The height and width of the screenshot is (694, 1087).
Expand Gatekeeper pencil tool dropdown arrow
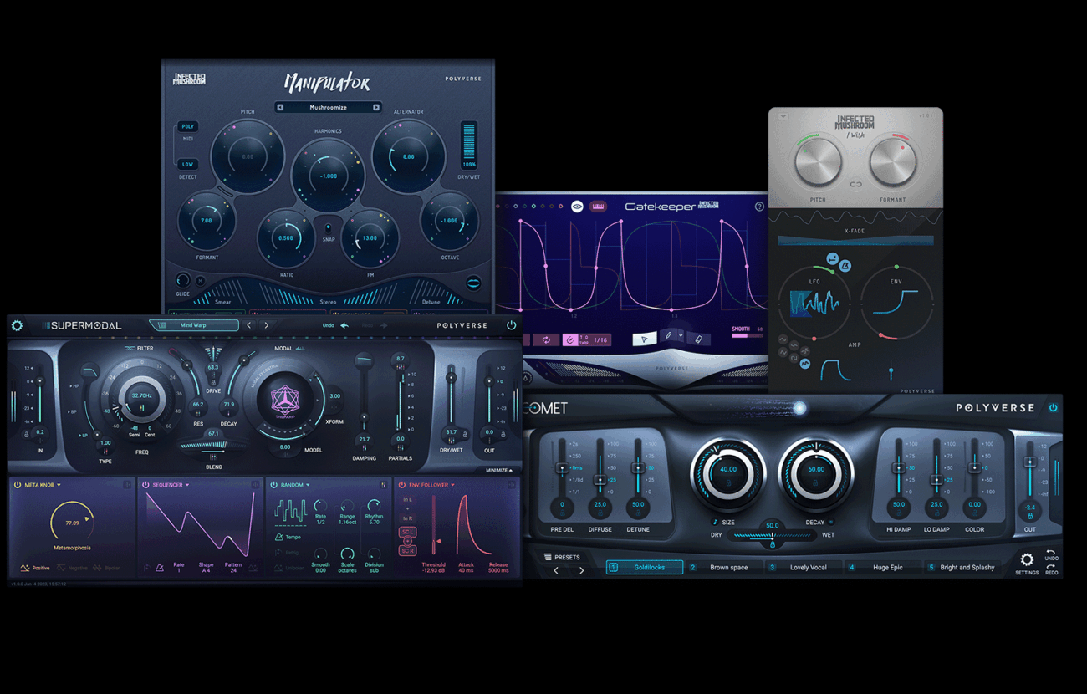tap(681, 336)
